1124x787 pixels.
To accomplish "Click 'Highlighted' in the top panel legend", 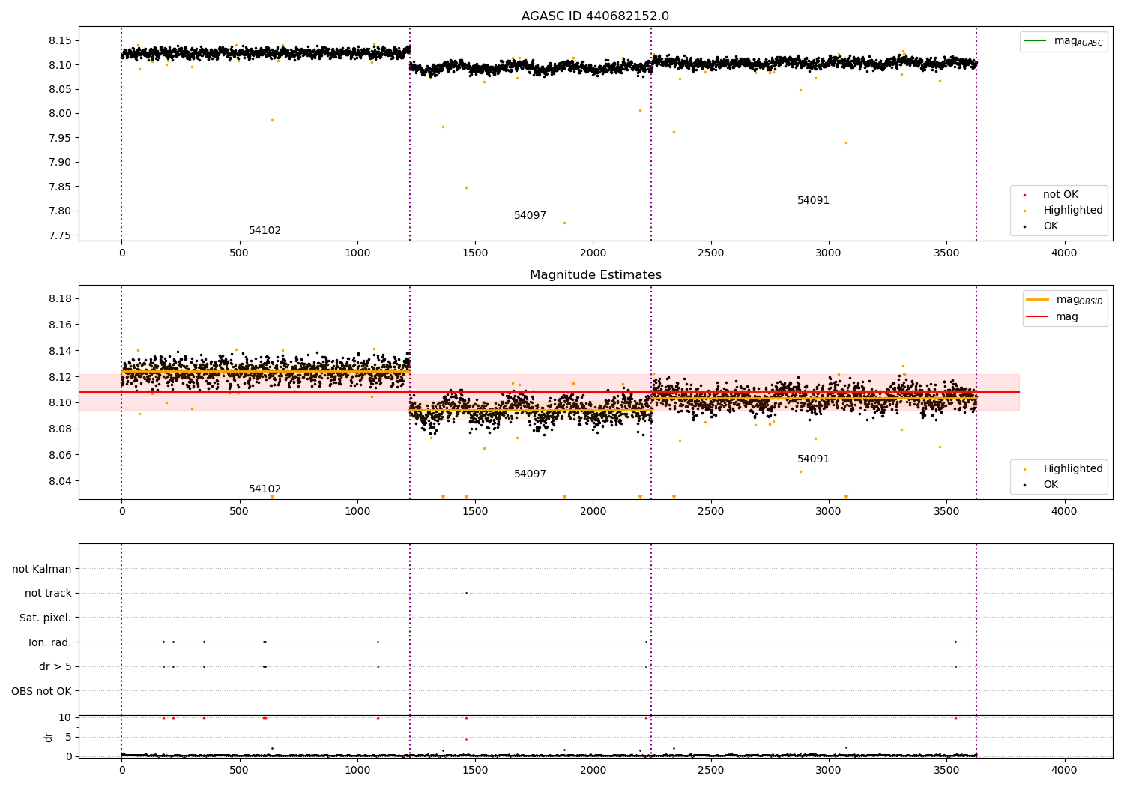I will point(1072,211).
